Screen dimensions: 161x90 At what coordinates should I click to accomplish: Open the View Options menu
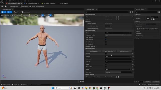tap(26, 15)
